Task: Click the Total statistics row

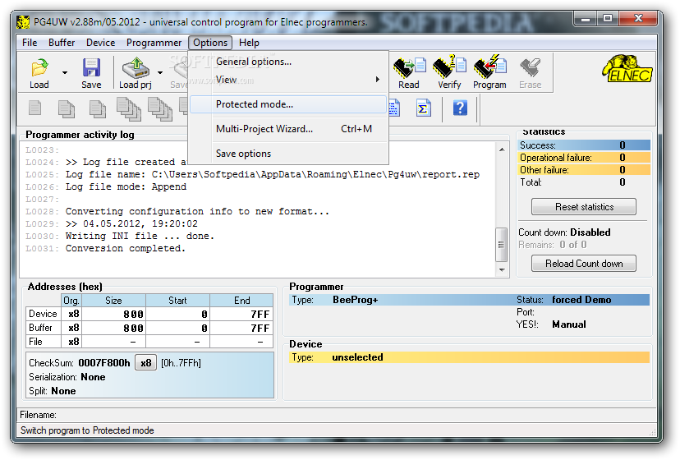Action: [584, 182]
